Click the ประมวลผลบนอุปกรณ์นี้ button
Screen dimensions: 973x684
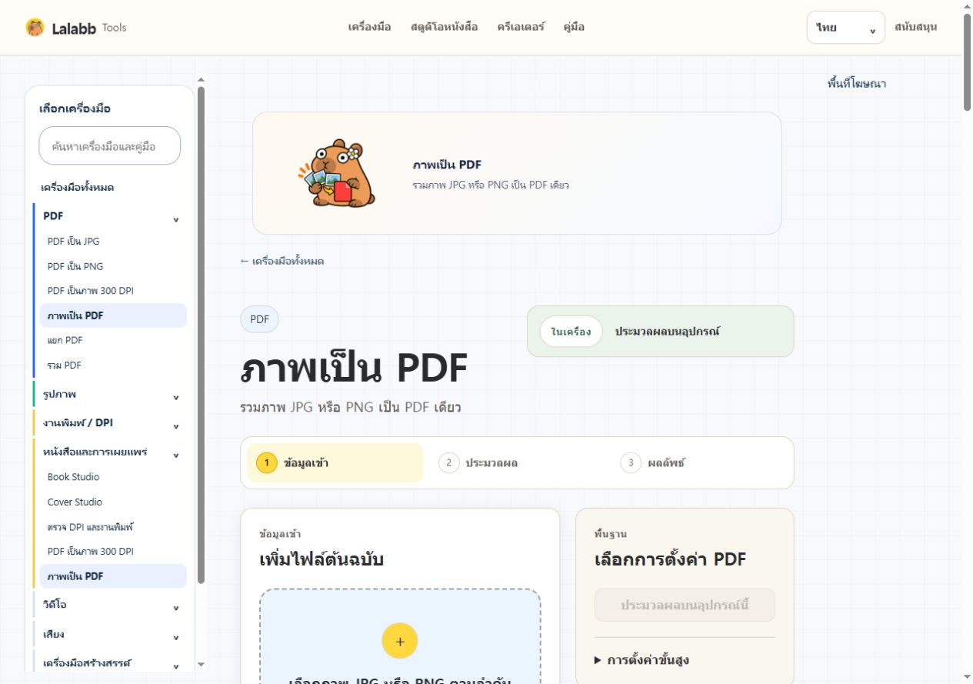click(685, 606)
